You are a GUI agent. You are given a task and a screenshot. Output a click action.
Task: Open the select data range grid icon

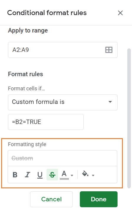[x=109, y=50]
